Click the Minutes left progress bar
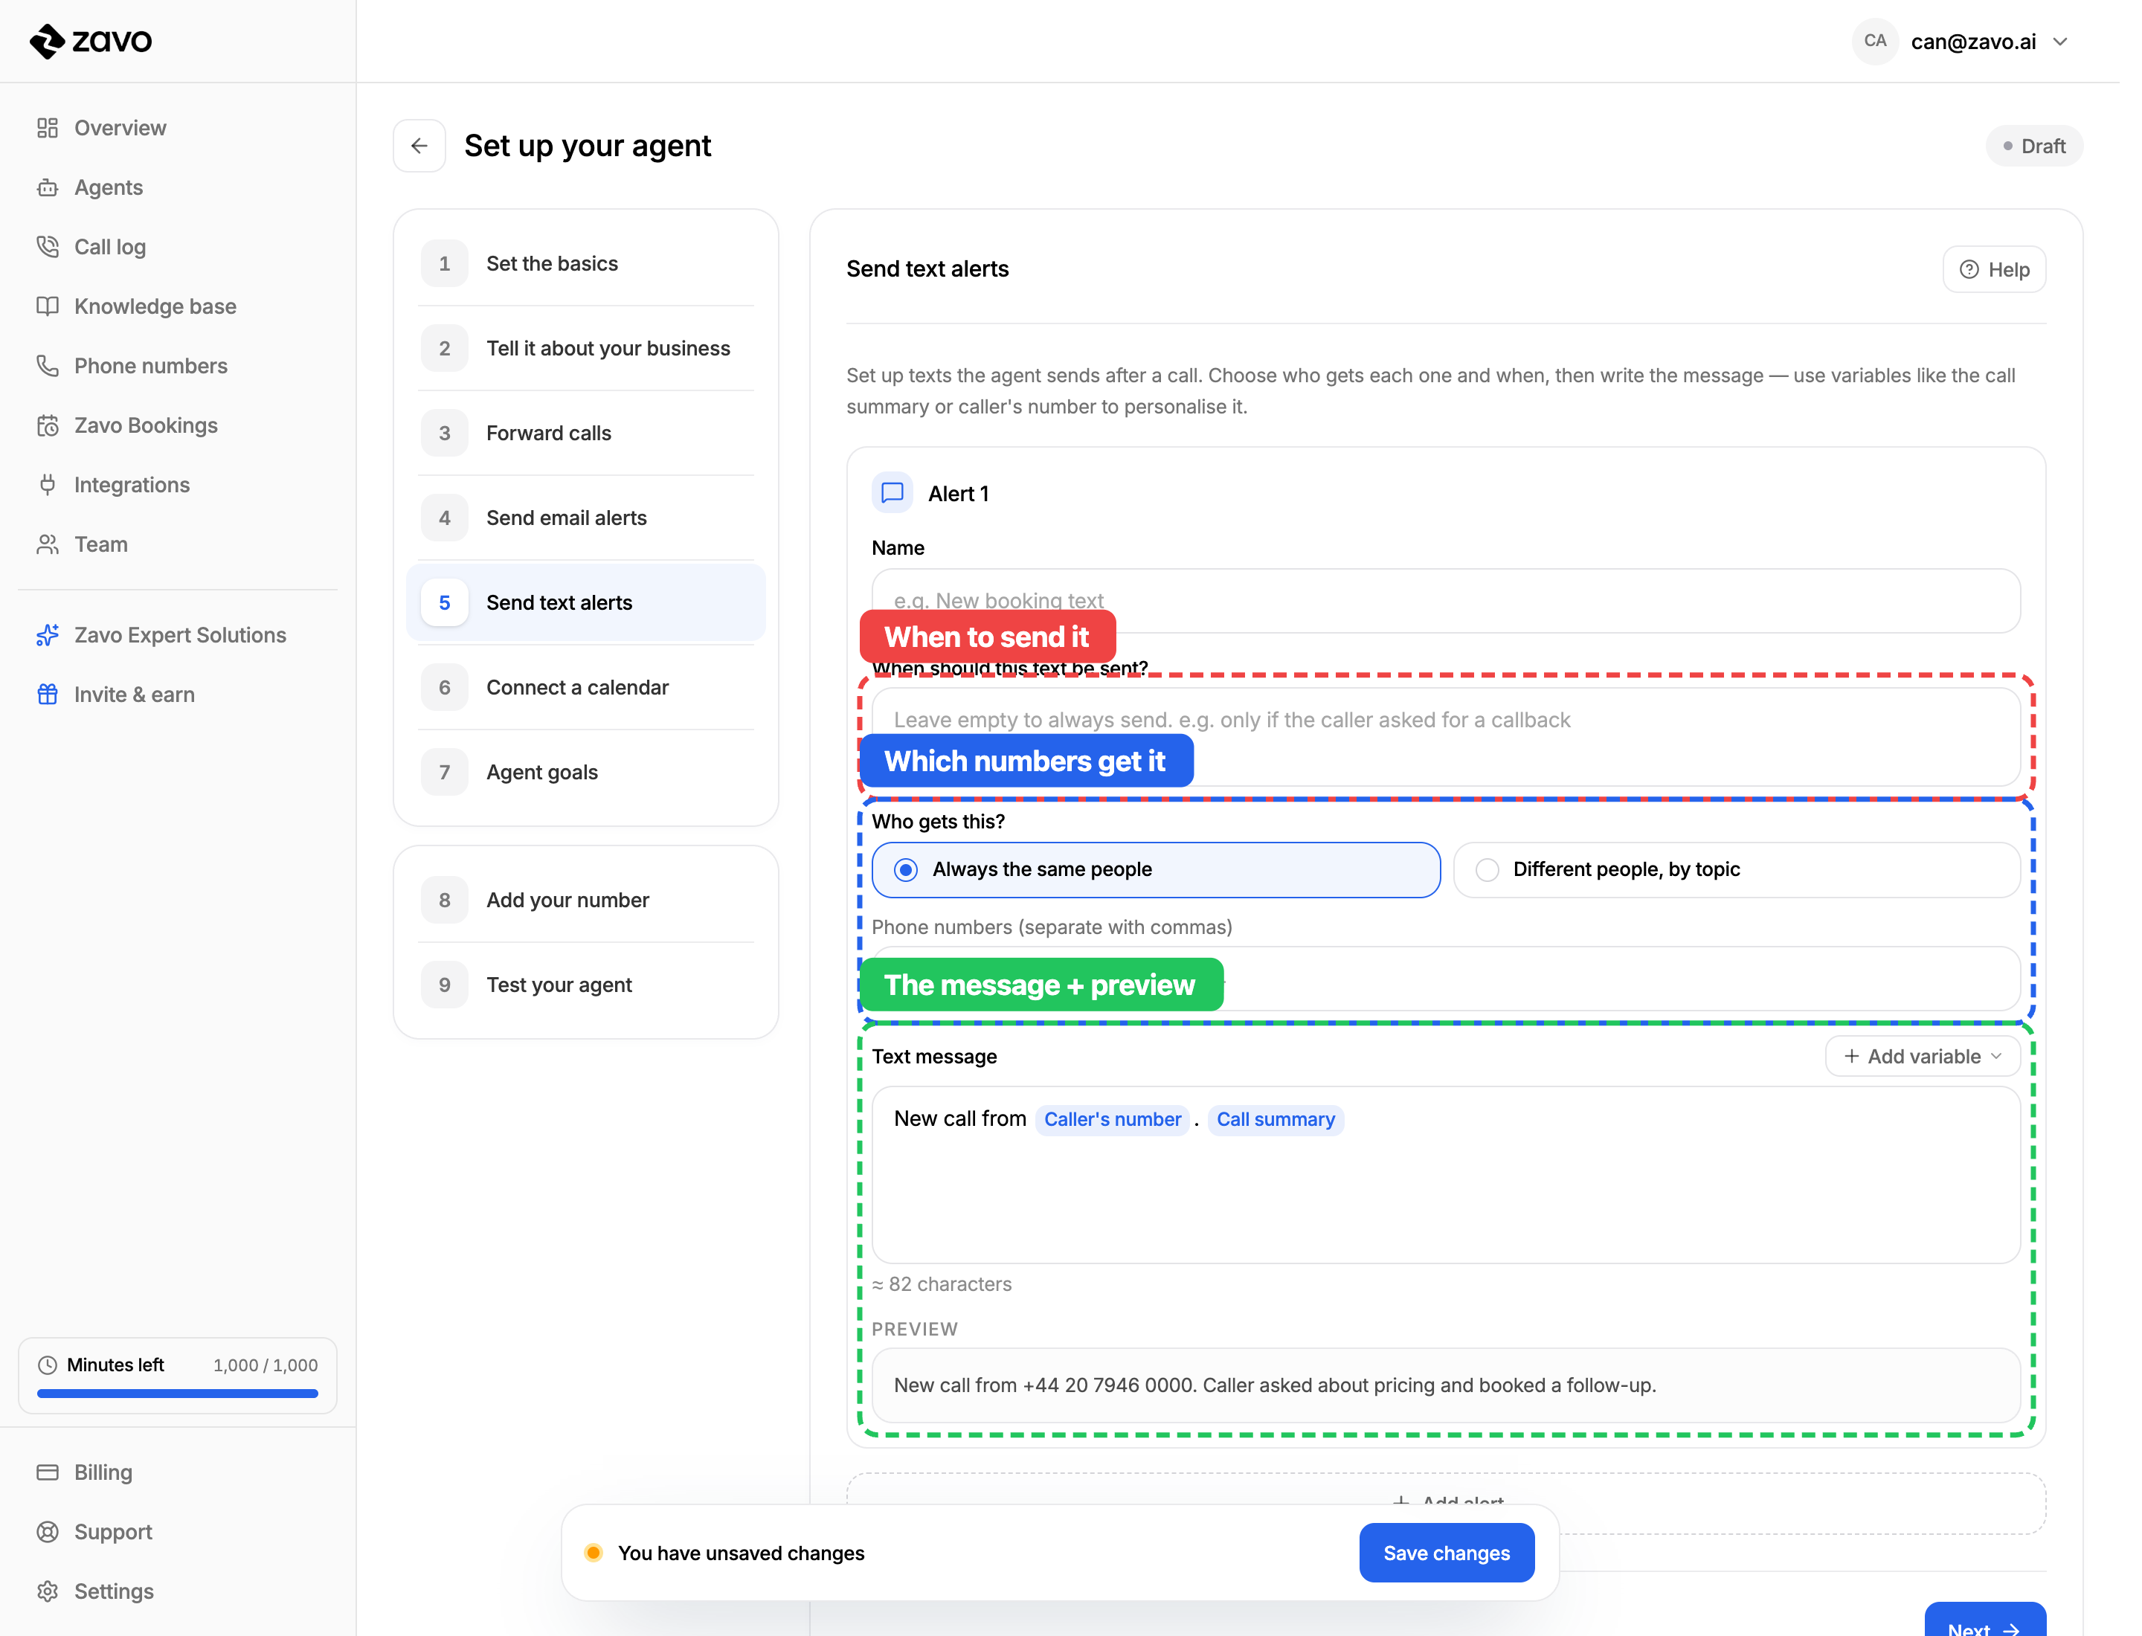The width and height of the screenshot is (2142, 1636). click(x=177, y=1393)
